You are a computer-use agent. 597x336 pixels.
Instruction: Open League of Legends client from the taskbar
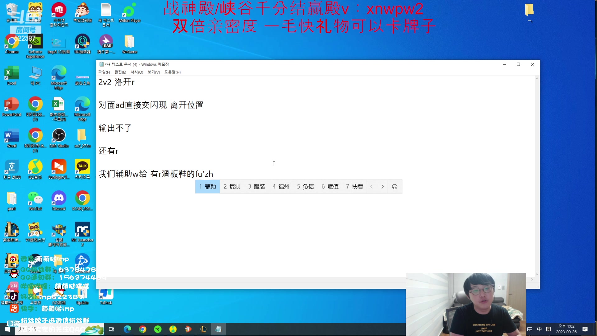pyautogui.click(x=203, y=329)
